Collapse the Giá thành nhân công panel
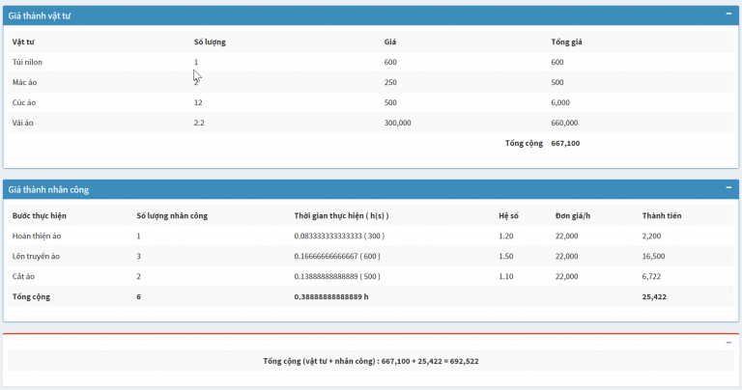The height and width of the screenshot is (390, 742). 728,188
